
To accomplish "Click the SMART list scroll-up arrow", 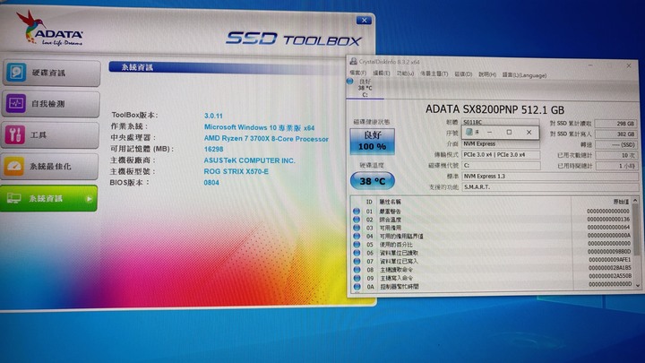I will [635, 201].
